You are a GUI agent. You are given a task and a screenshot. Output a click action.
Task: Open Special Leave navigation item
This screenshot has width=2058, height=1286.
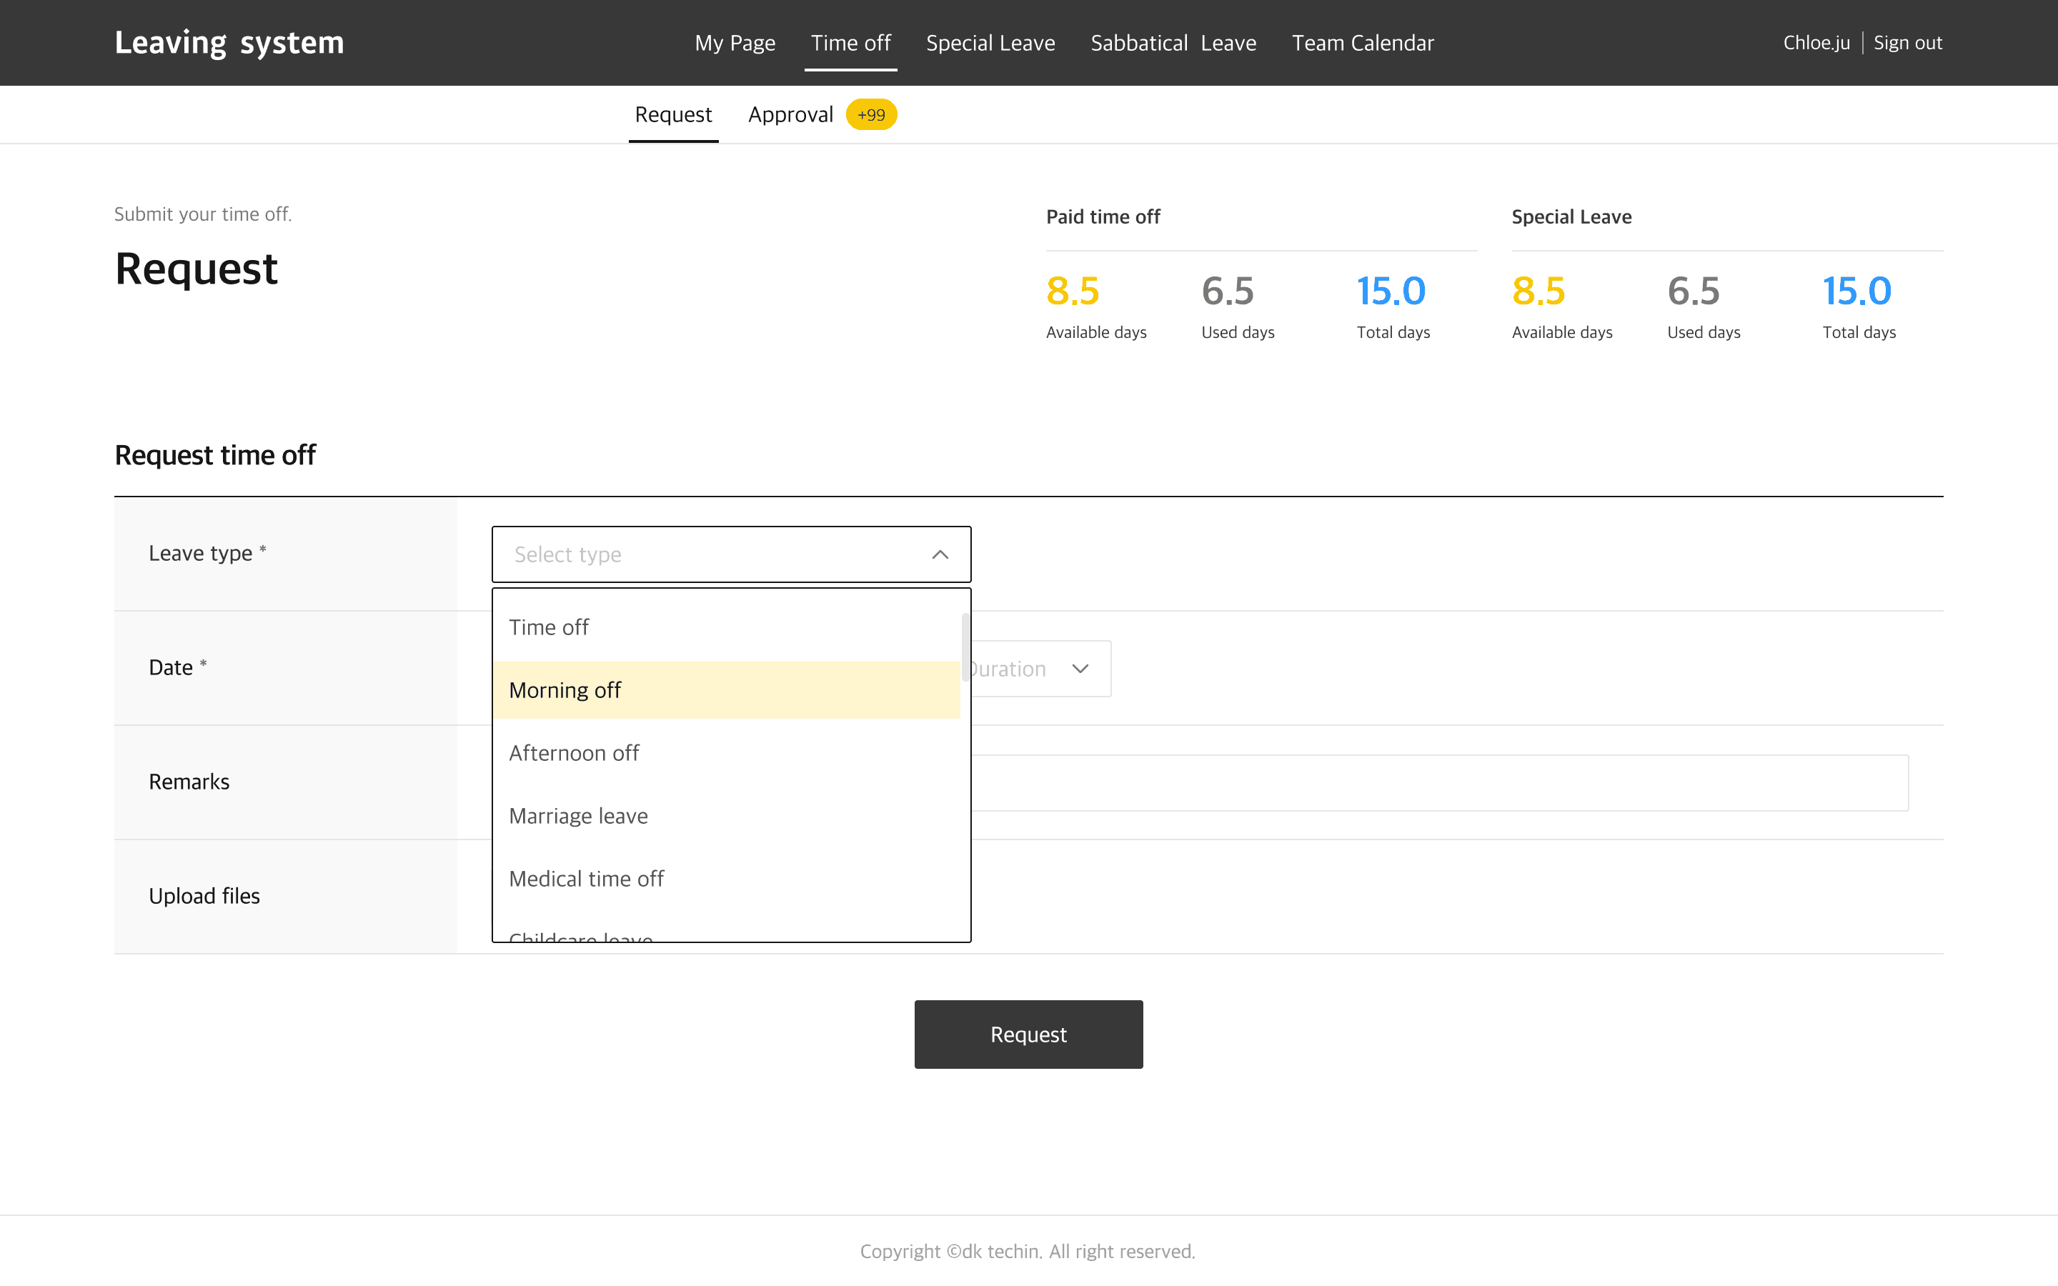990,44
